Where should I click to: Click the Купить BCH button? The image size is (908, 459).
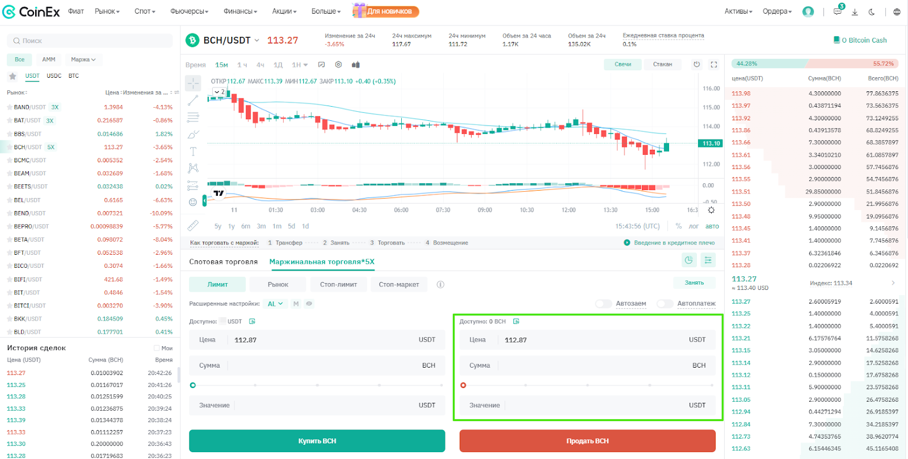(x=317, y=441)
